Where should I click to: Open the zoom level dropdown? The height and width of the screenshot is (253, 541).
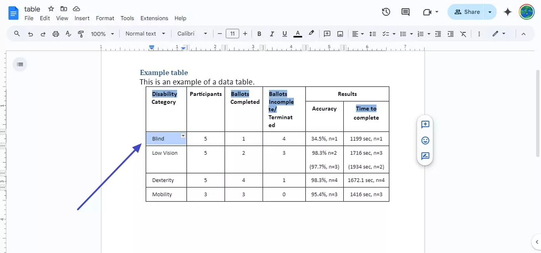[102, 34]
